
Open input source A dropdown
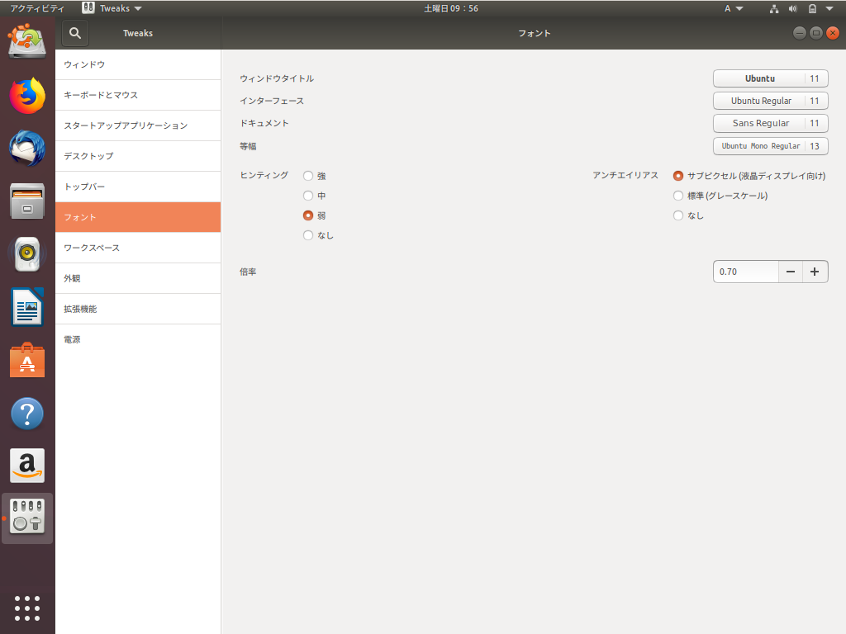pos(734,8)
